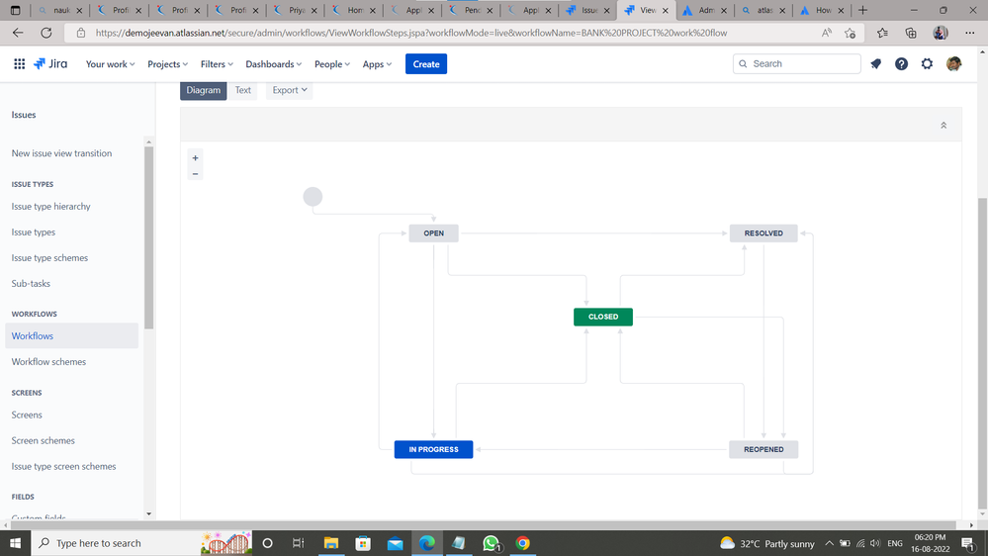Open the Windows Start menu
Image resolution: width=988 pixels, height=556 pixels.
coord(15,543)
